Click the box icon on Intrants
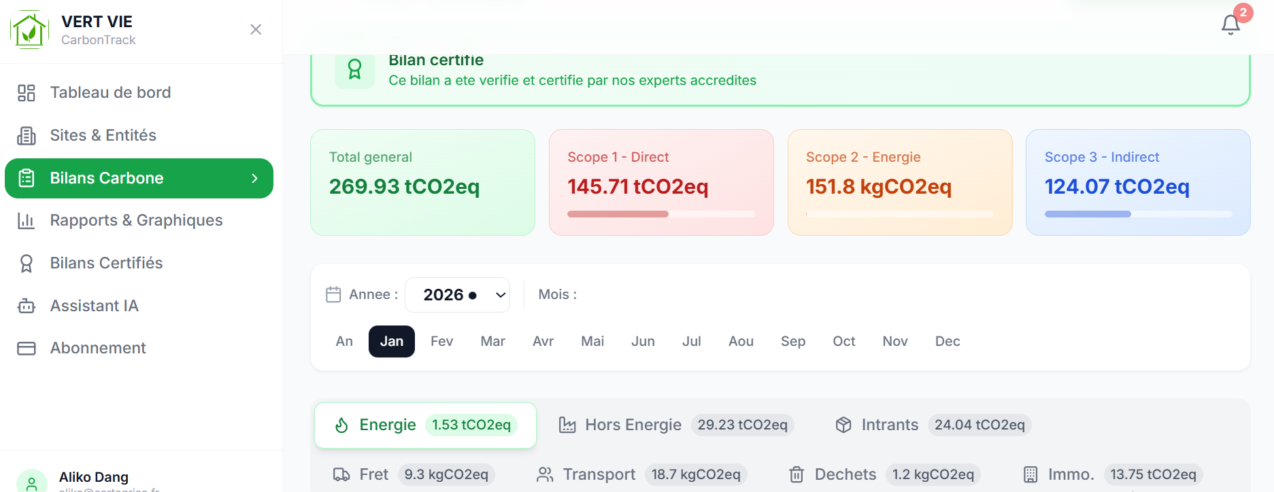The height and width of the screenshot is (492, 1274). 843,425
